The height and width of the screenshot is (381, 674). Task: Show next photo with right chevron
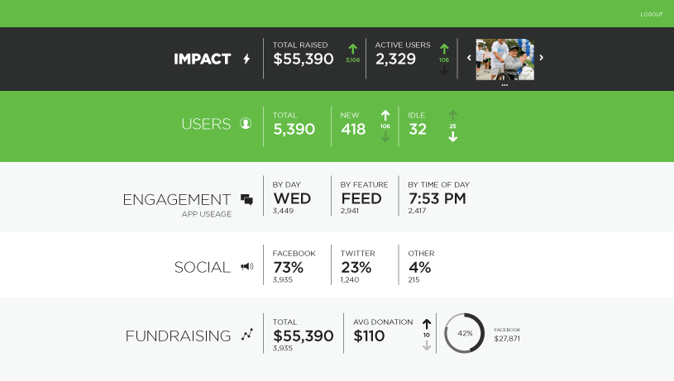tap(542, 58)
